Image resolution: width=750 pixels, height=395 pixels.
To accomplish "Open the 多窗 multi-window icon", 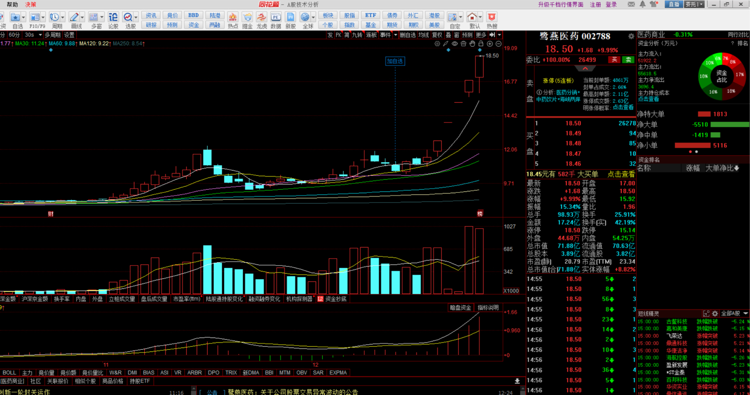I will pyautogui.click(x=94, y=17).
